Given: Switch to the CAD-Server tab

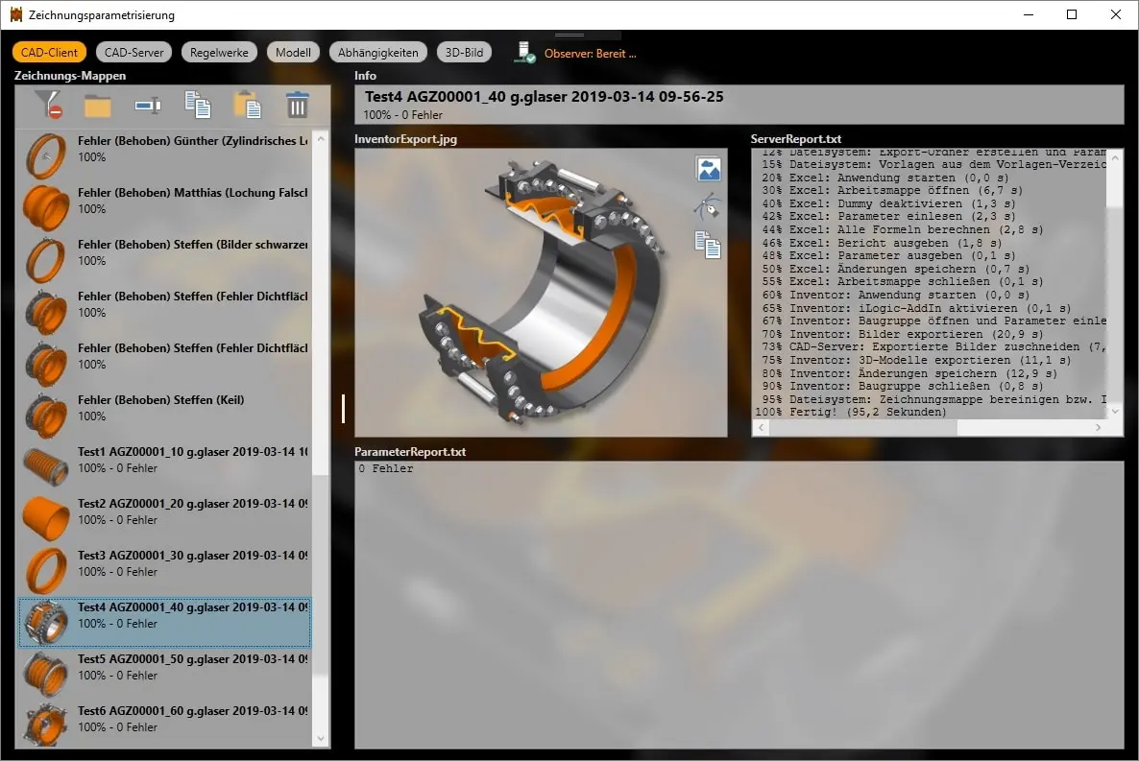Looking at the screenshot, I should (133, 53).
